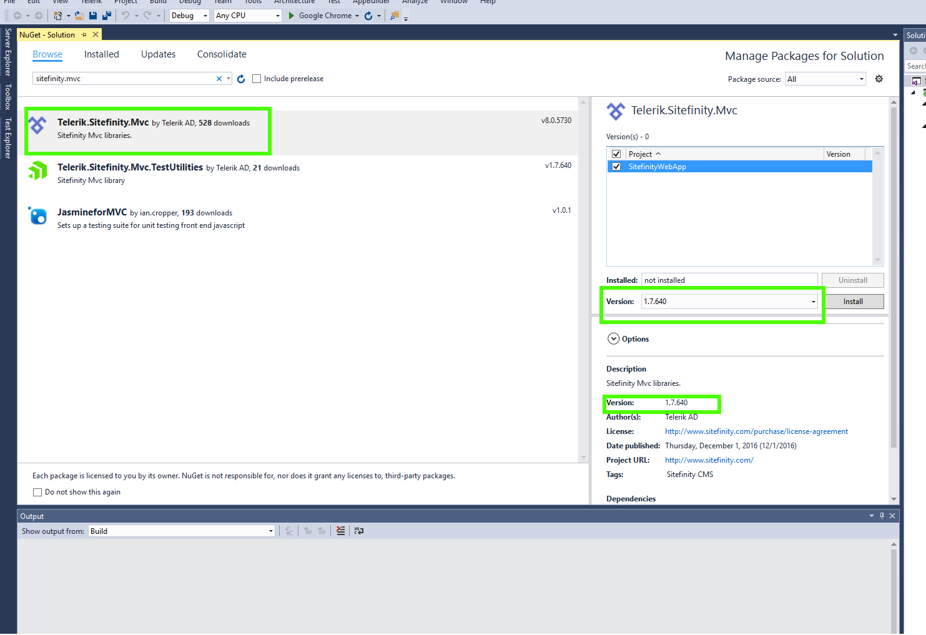Screen dimensions: 926x635
Task: Open the sitefinity license-agreement link
Action: 756,431
